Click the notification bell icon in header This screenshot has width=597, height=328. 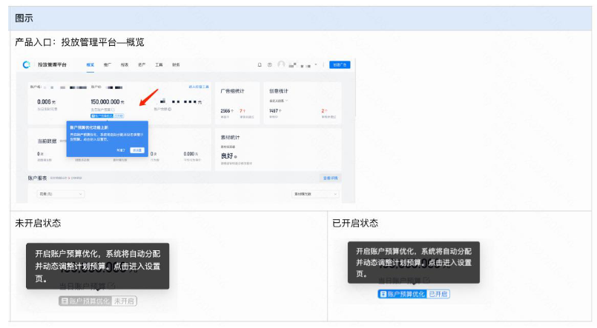coord(260,65)
